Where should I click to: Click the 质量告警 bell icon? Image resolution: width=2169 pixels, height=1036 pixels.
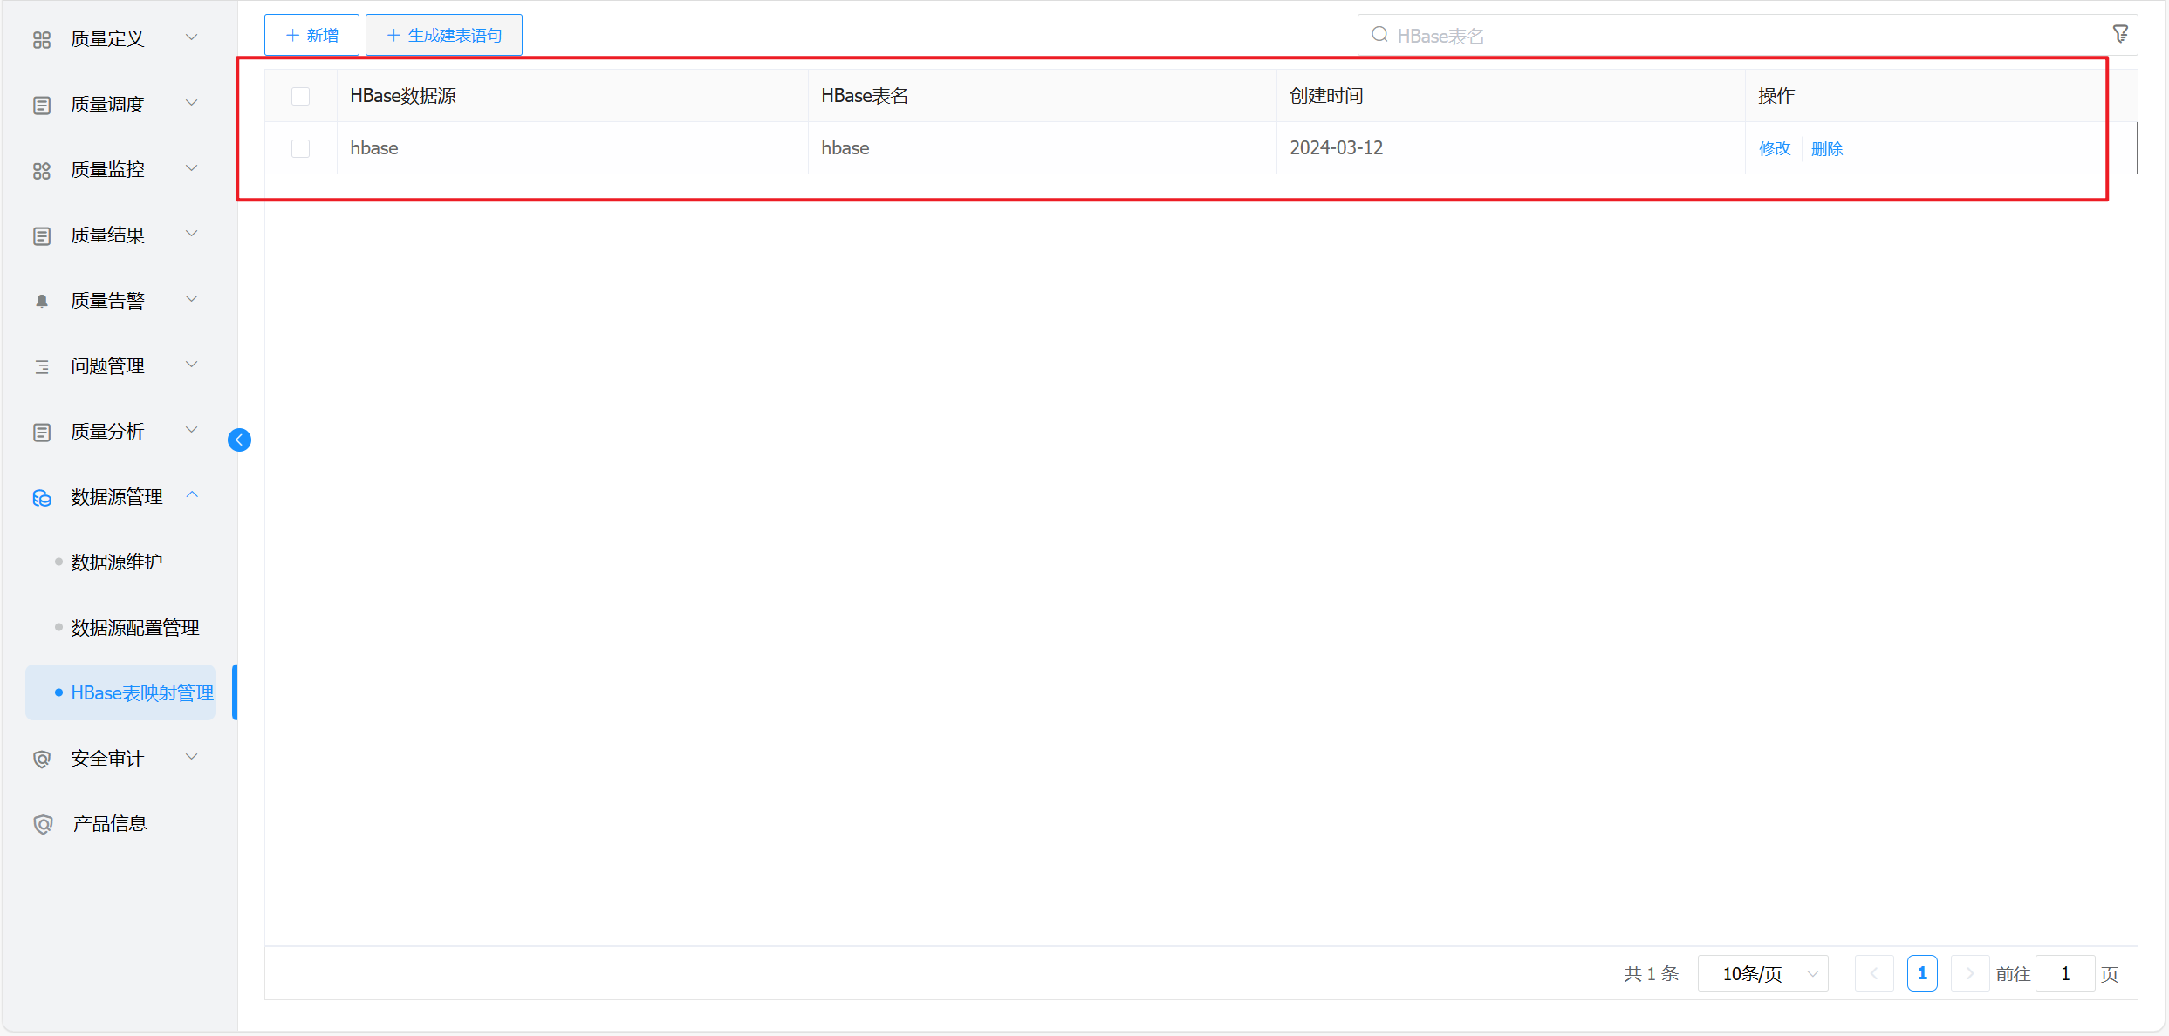[x=42, y=301]
